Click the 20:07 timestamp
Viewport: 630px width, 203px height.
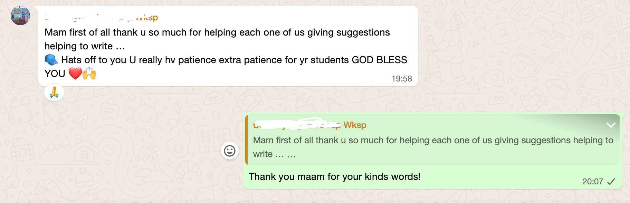592,182
